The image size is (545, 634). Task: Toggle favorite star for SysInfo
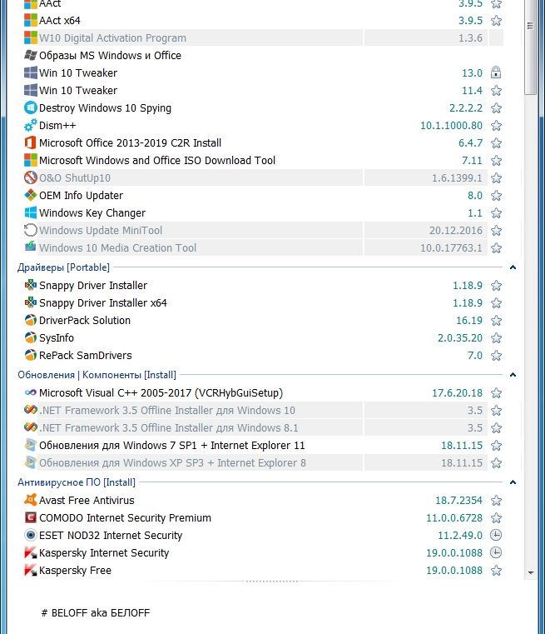(x=496, y=337)
